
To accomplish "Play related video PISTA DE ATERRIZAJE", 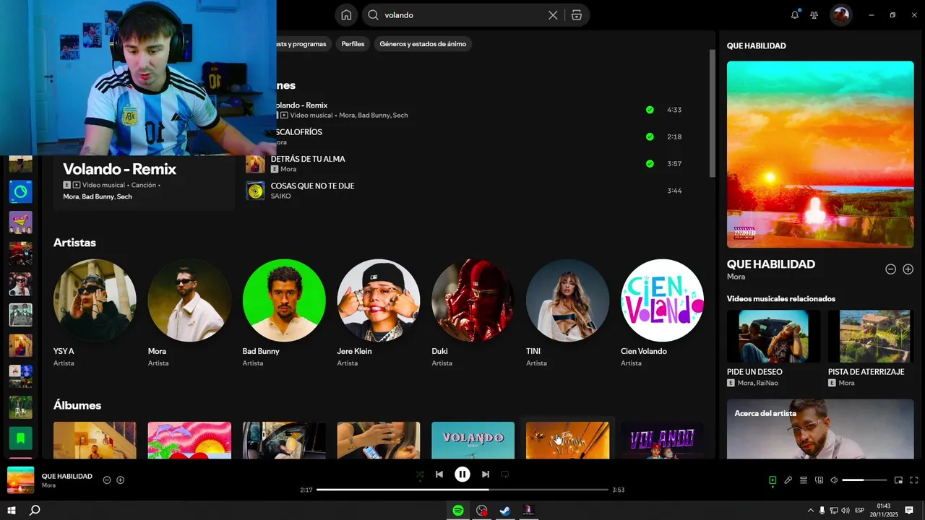I will (x=871, y=337).
